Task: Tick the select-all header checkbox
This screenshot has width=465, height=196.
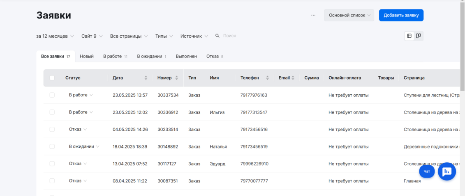Action: coord(52,78)
